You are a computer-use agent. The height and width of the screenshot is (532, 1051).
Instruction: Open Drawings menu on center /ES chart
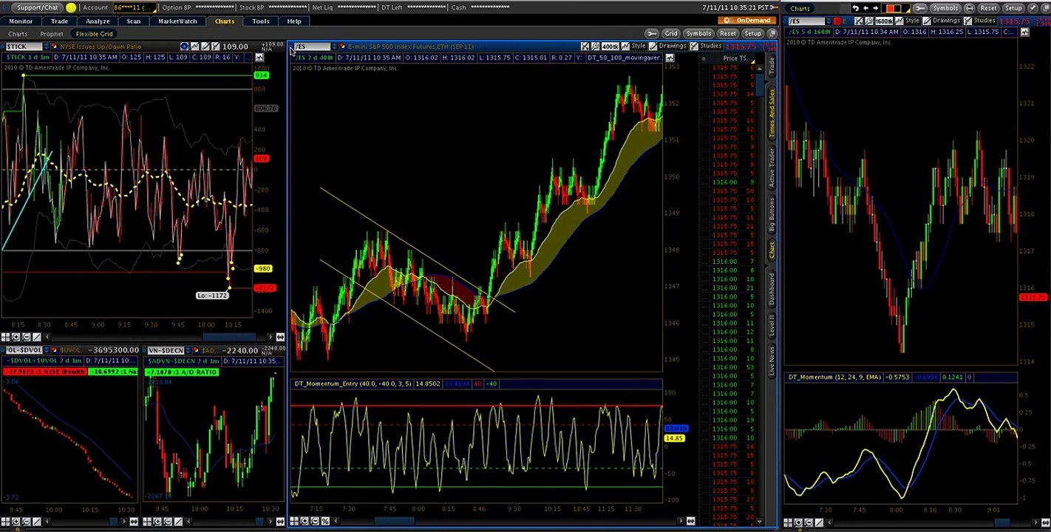click(x=668, y=46)
